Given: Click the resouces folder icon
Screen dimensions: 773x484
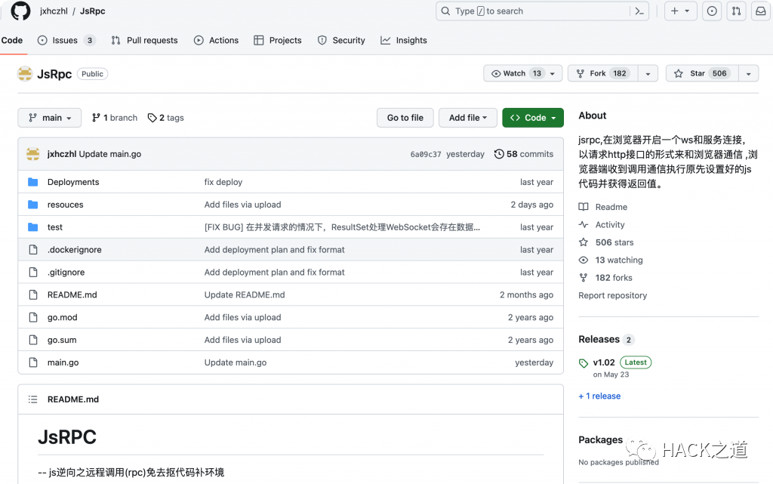Looking at the screenshot, I should [33, 205].
